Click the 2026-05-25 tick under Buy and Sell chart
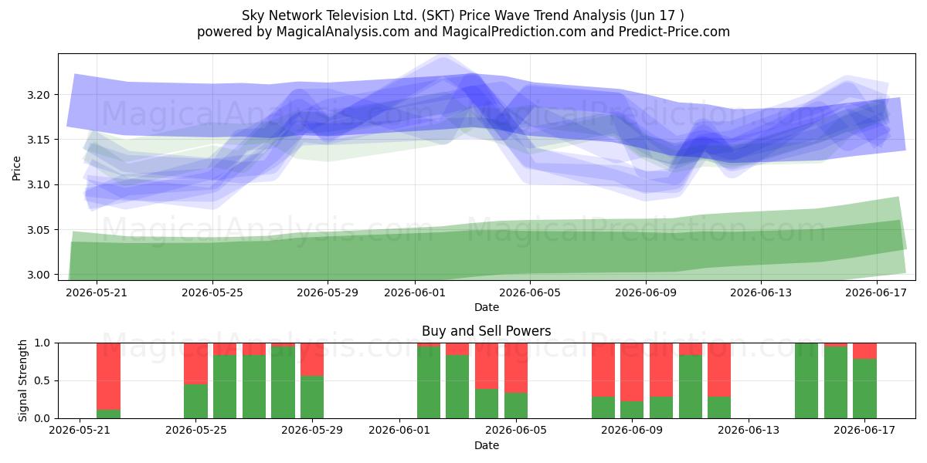 click(196, 431)
